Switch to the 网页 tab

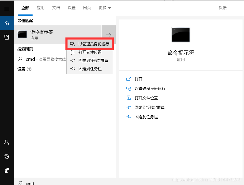tap(87, 8)
